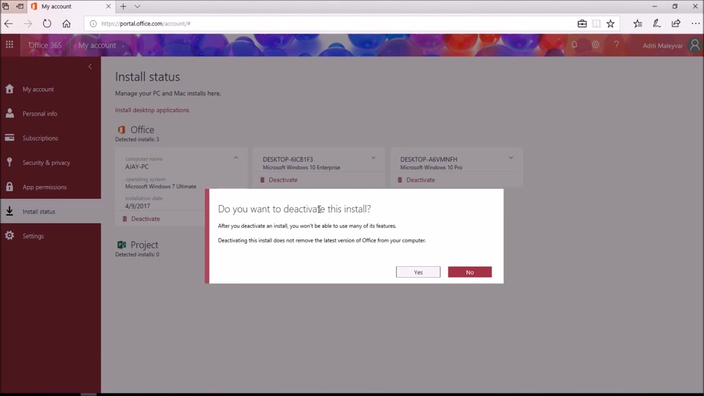The image size is (704, 396).
Task: Add page to favorites star icon
Action: tap(610, 24)
